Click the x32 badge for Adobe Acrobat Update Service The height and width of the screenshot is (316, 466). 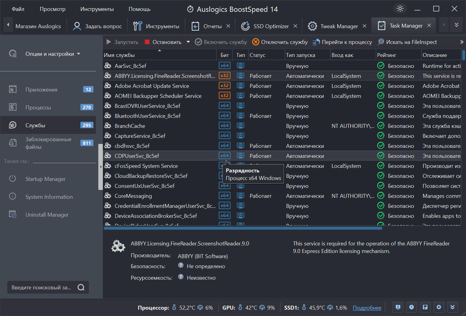coord(225,86)
